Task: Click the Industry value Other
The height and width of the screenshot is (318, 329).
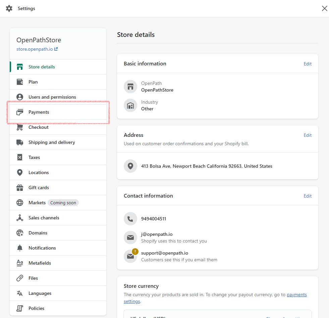Action: click(147, 109)
